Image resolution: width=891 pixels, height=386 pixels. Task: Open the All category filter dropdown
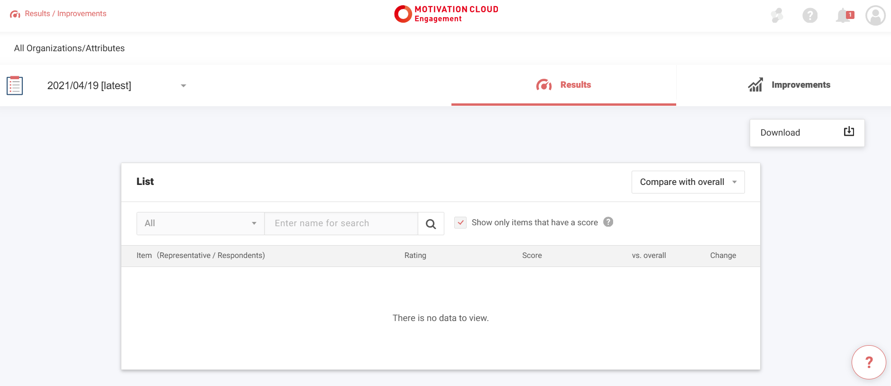pyautogui.click(x=200, y=223)
